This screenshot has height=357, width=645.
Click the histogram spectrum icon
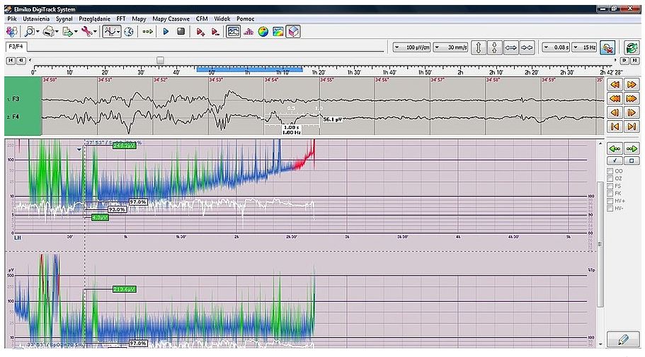[248, 32]
